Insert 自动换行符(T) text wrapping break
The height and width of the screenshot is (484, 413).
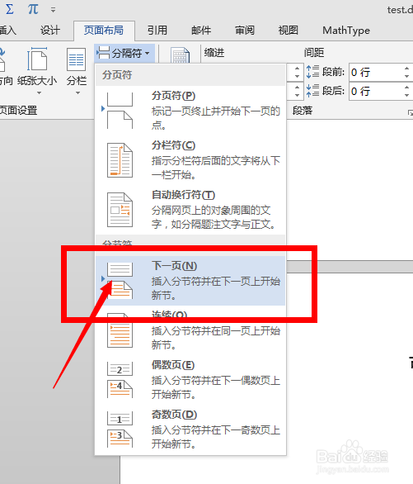coord(190,210)
